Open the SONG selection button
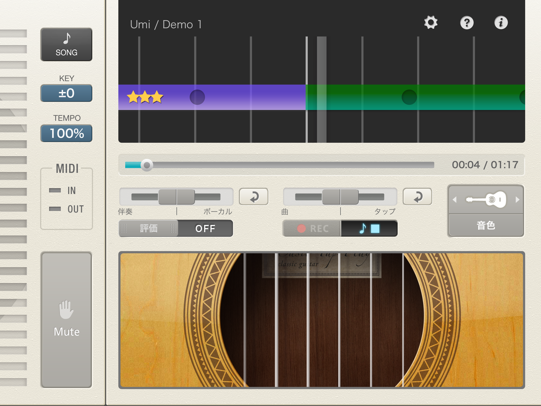The height and width of the screenshot is (406, 541). (x=66, y=45)
